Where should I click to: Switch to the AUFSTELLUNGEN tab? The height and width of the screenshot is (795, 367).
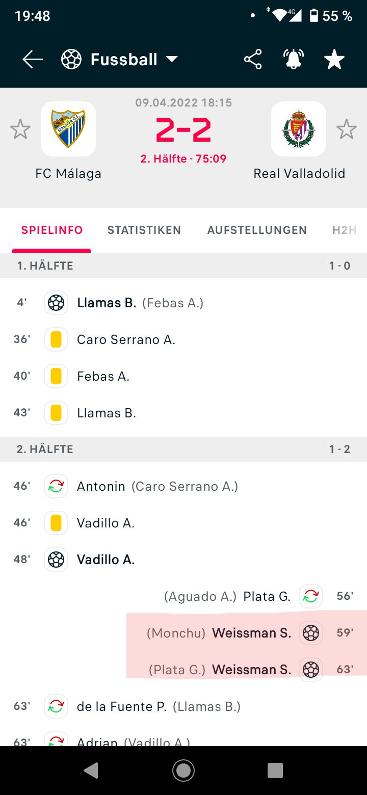tap(257, 230)
